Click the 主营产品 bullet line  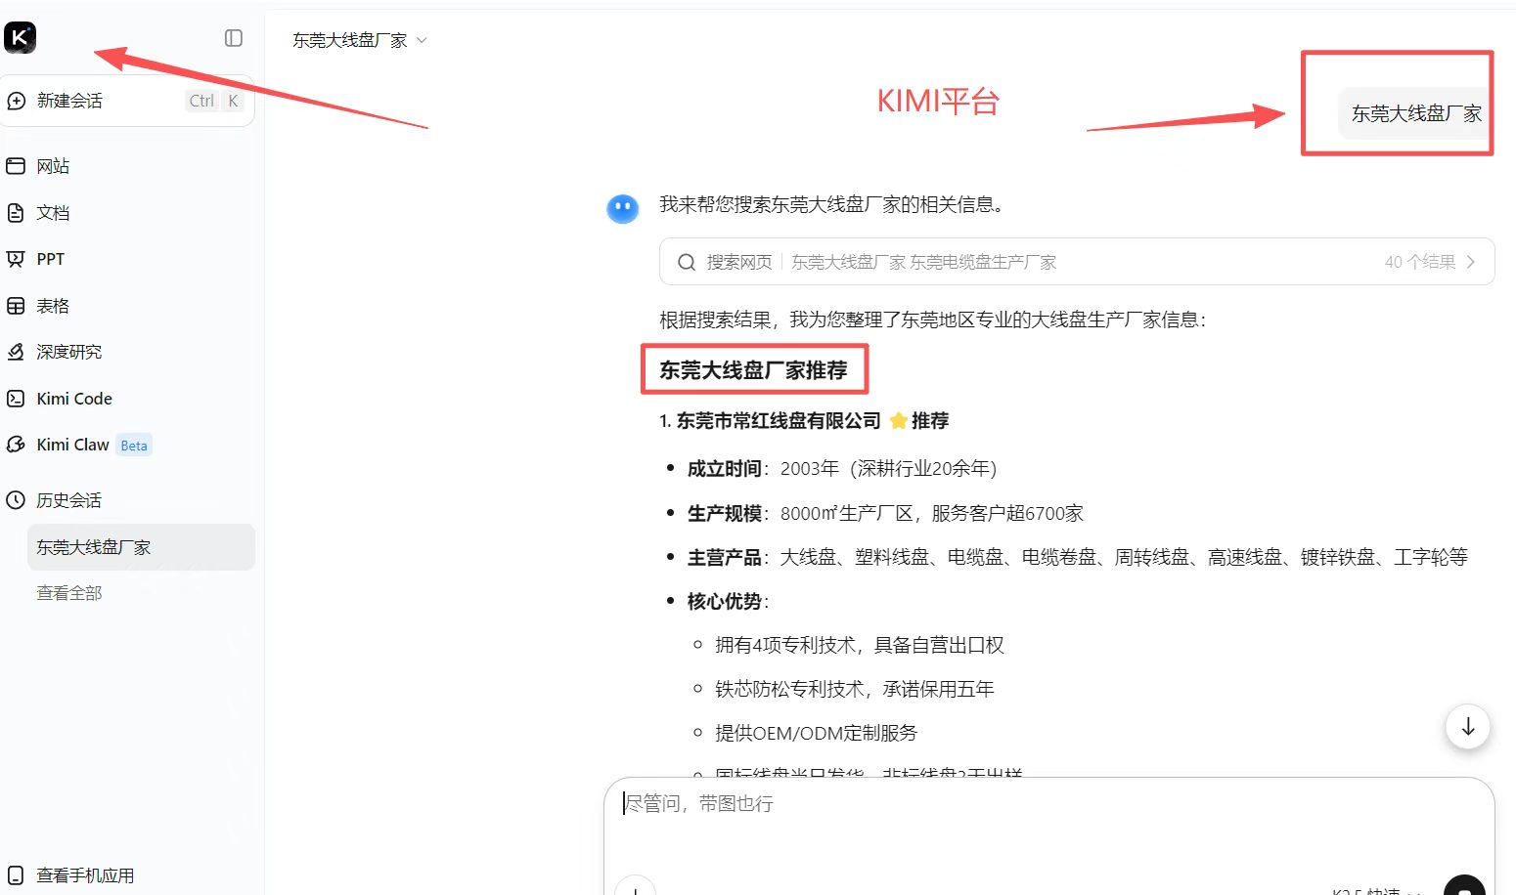point(1078,557)
